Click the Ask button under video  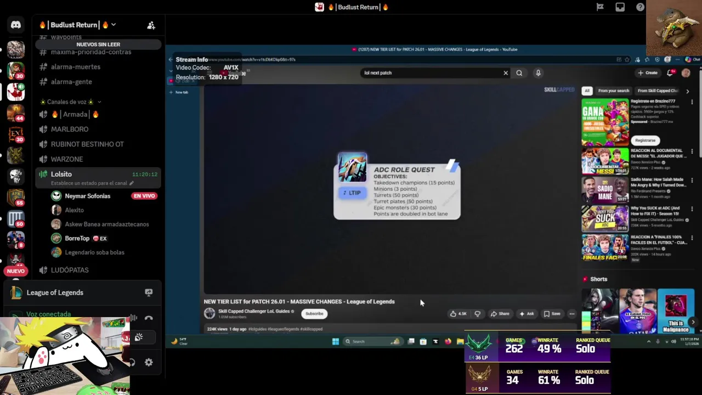tap(526, 314)
